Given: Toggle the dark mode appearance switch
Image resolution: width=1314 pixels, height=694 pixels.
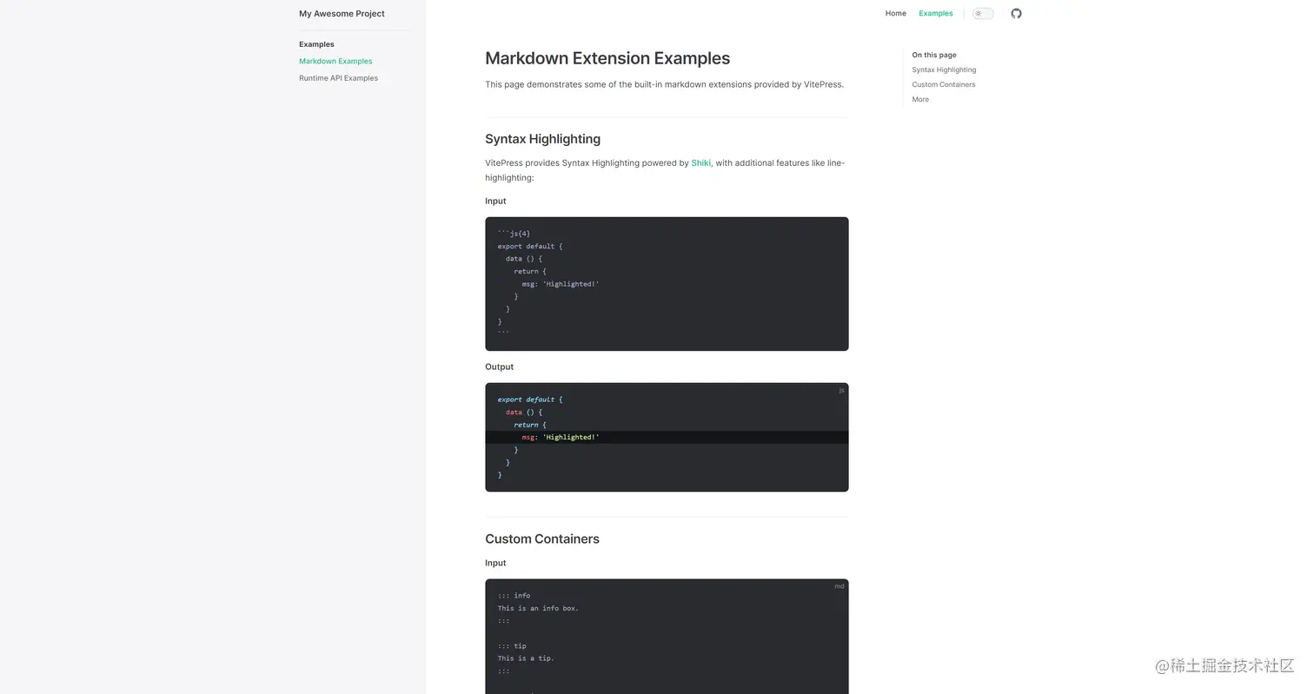Looking at the screenshot, I should [983, 13].
